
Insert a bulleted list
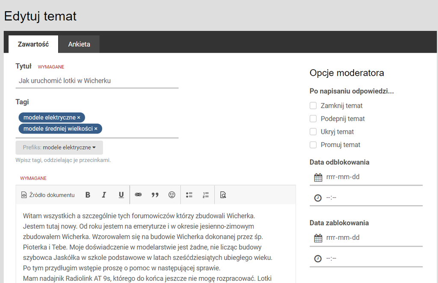pyautogui.click(x=189, y=195)
